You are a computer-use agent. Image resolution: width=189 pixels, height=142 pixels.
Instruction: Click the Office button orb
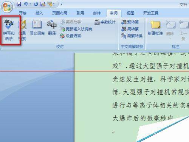click(7, 7)
